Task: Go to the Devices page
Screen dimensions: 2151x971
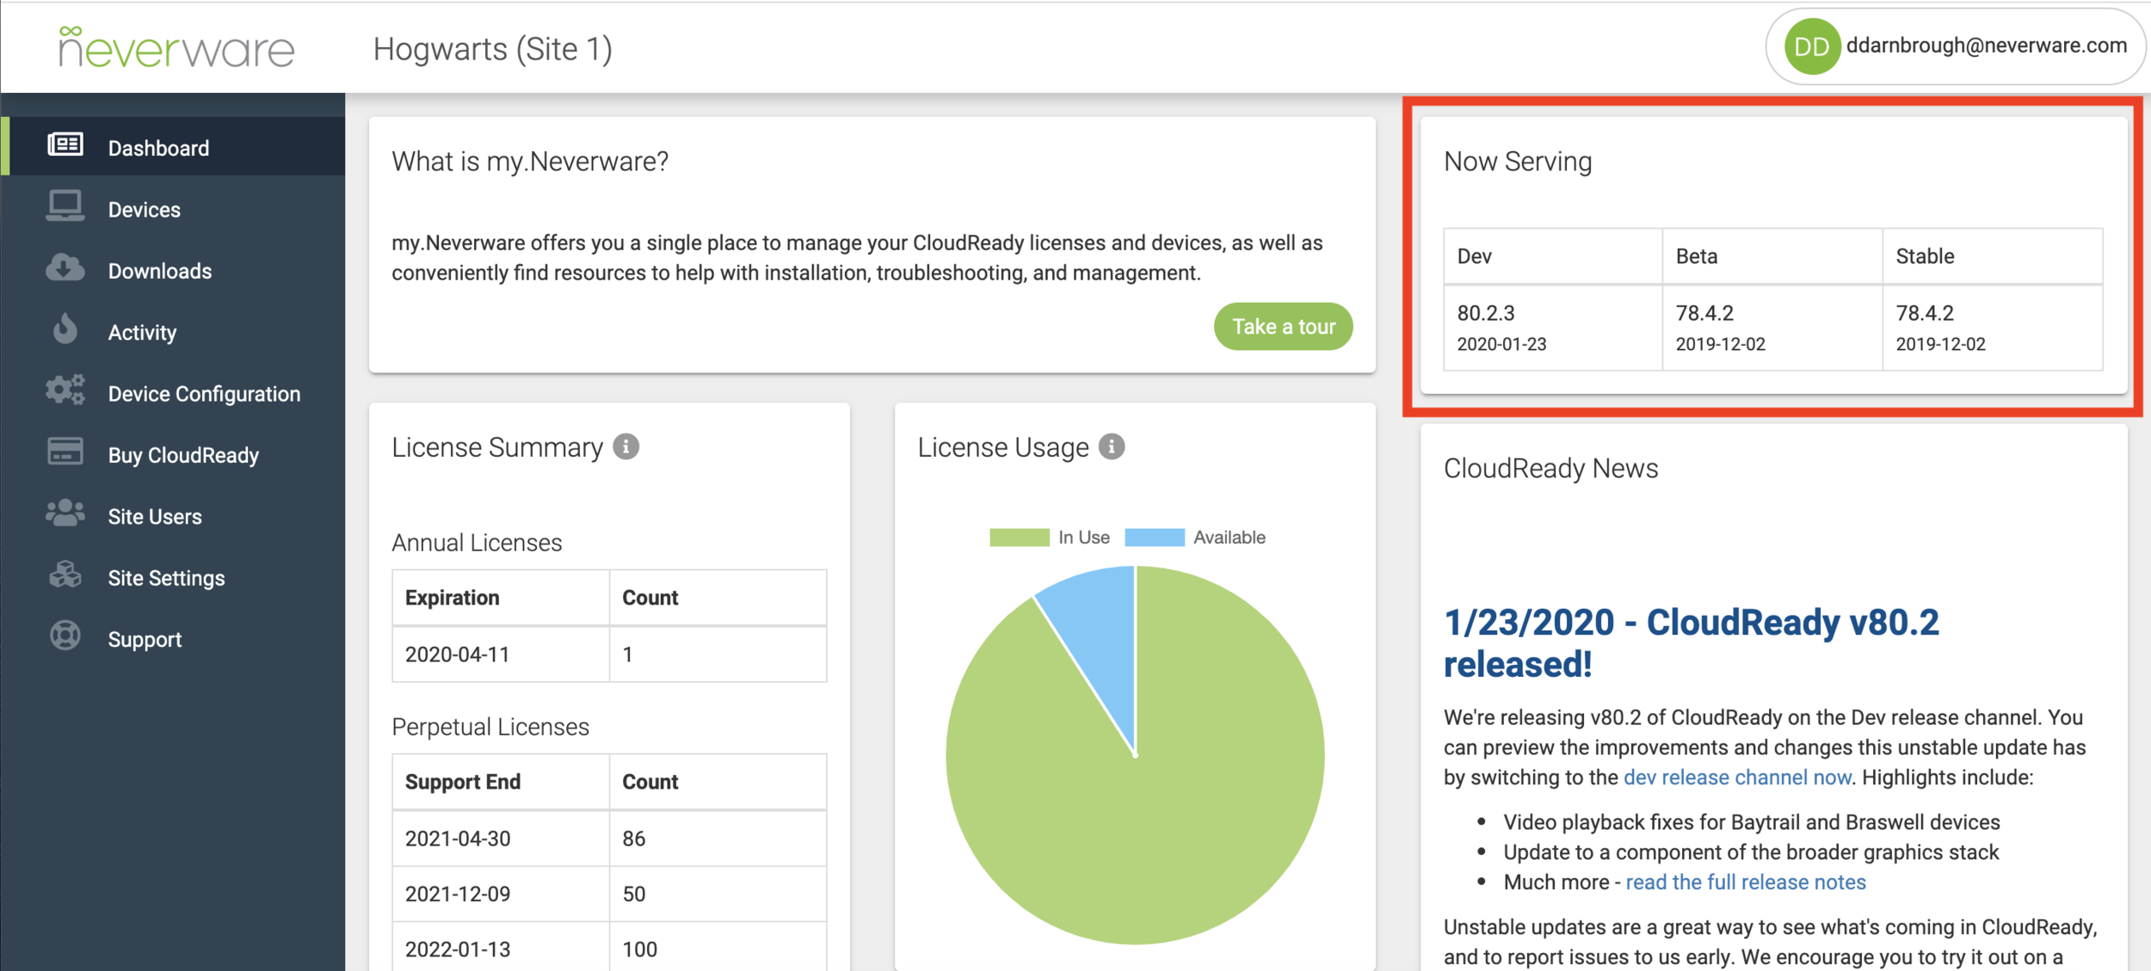Action: 173,208
